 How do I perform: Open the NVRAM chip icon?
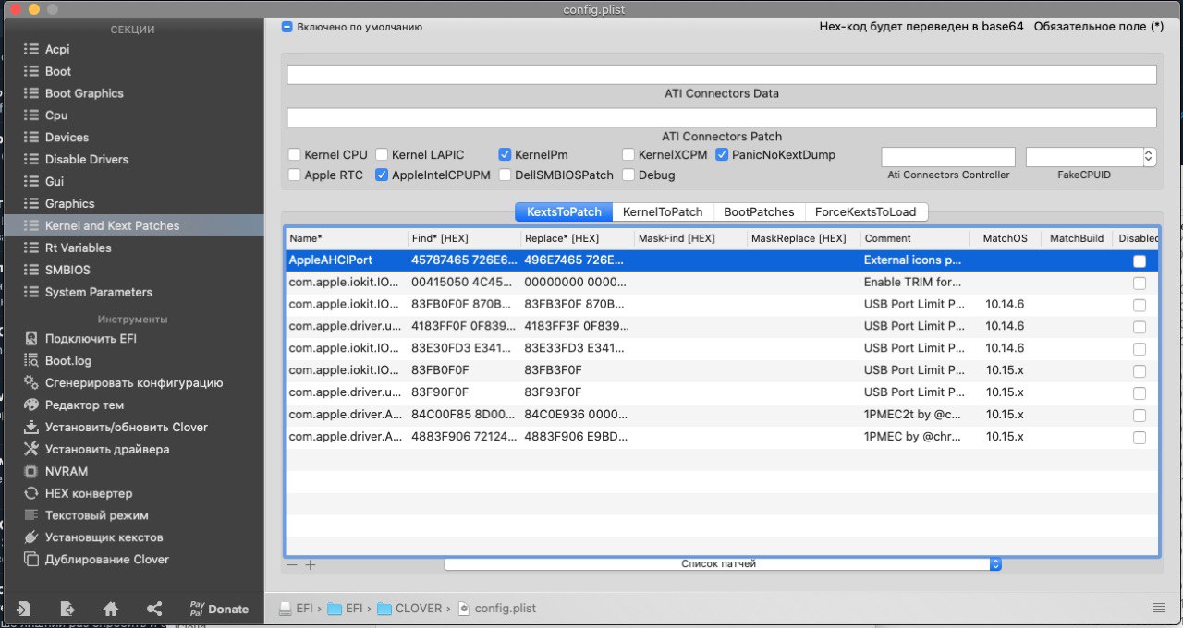31,472
